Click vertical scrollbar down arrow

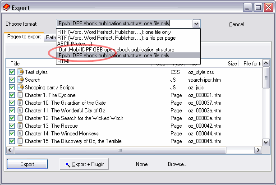[x=266, y=143]
